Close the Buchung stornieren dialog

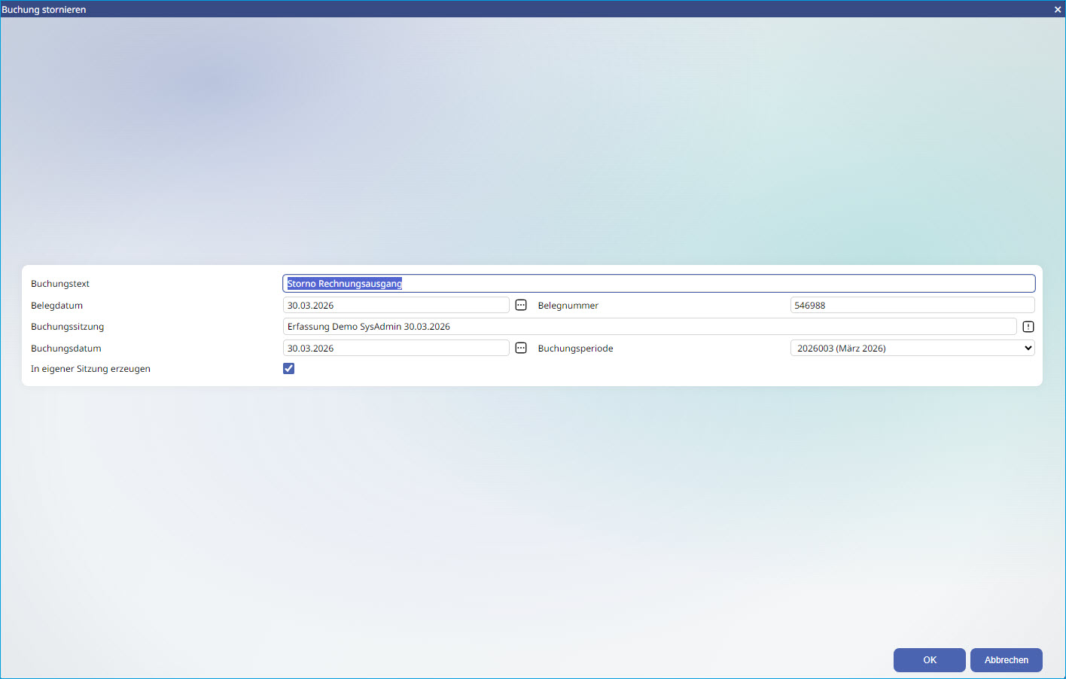pyautogui.click(x=1057, y=9)
